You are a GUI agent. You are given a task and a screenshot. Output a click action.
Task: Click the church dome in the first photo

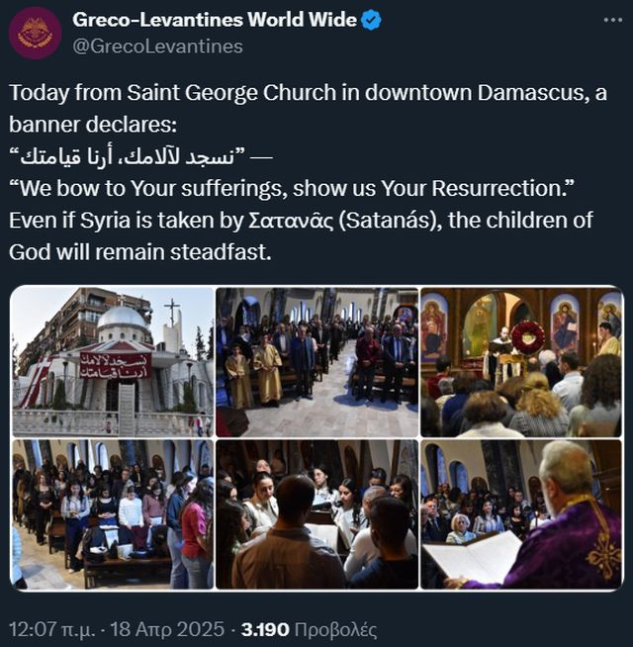pyautogui.click(x=124, y=318)
